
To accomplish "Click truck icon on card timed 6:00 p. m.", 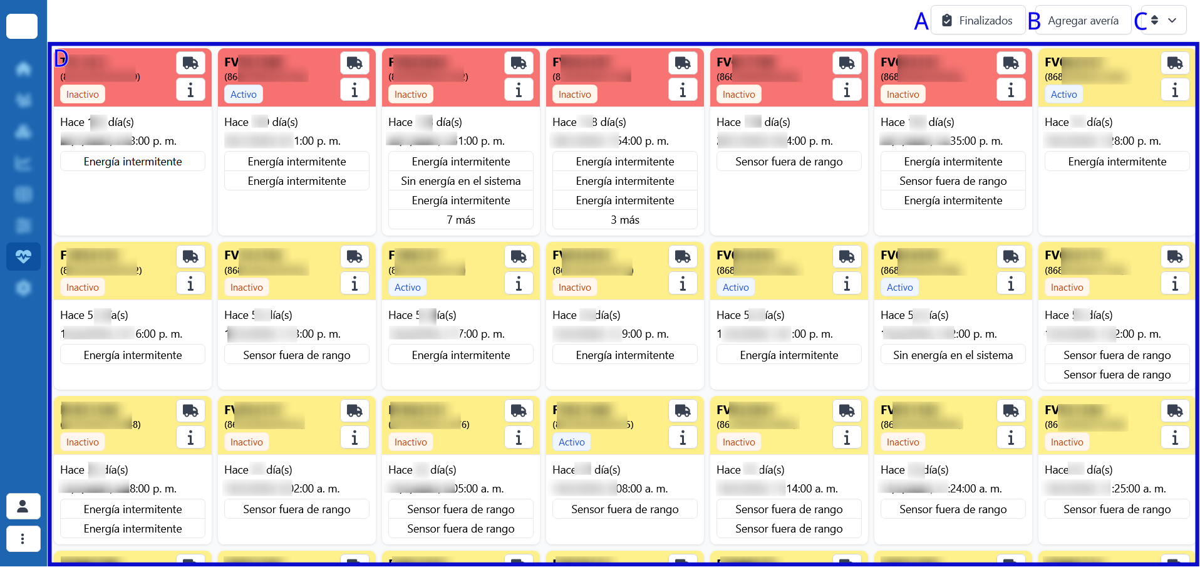I will pos(190,256).
